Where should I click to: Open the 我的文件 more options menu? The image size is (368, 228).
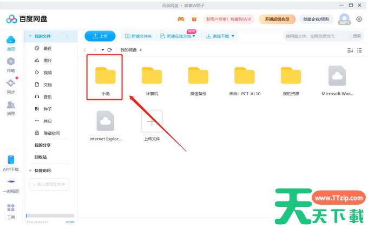(67, 36)
